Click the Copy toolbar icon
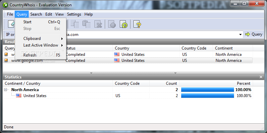The width and height of the screenshot is (267, 133). tap(75, 24)
